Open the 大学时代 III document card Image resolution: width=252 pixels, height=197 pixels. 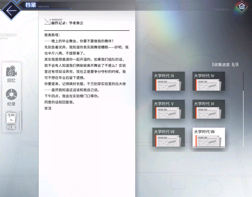[169, 81]
